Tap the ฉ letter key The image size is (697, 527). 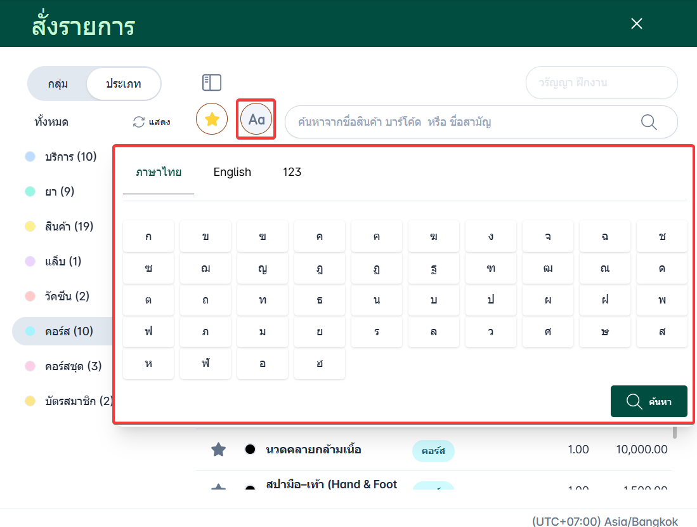(605, 236)
